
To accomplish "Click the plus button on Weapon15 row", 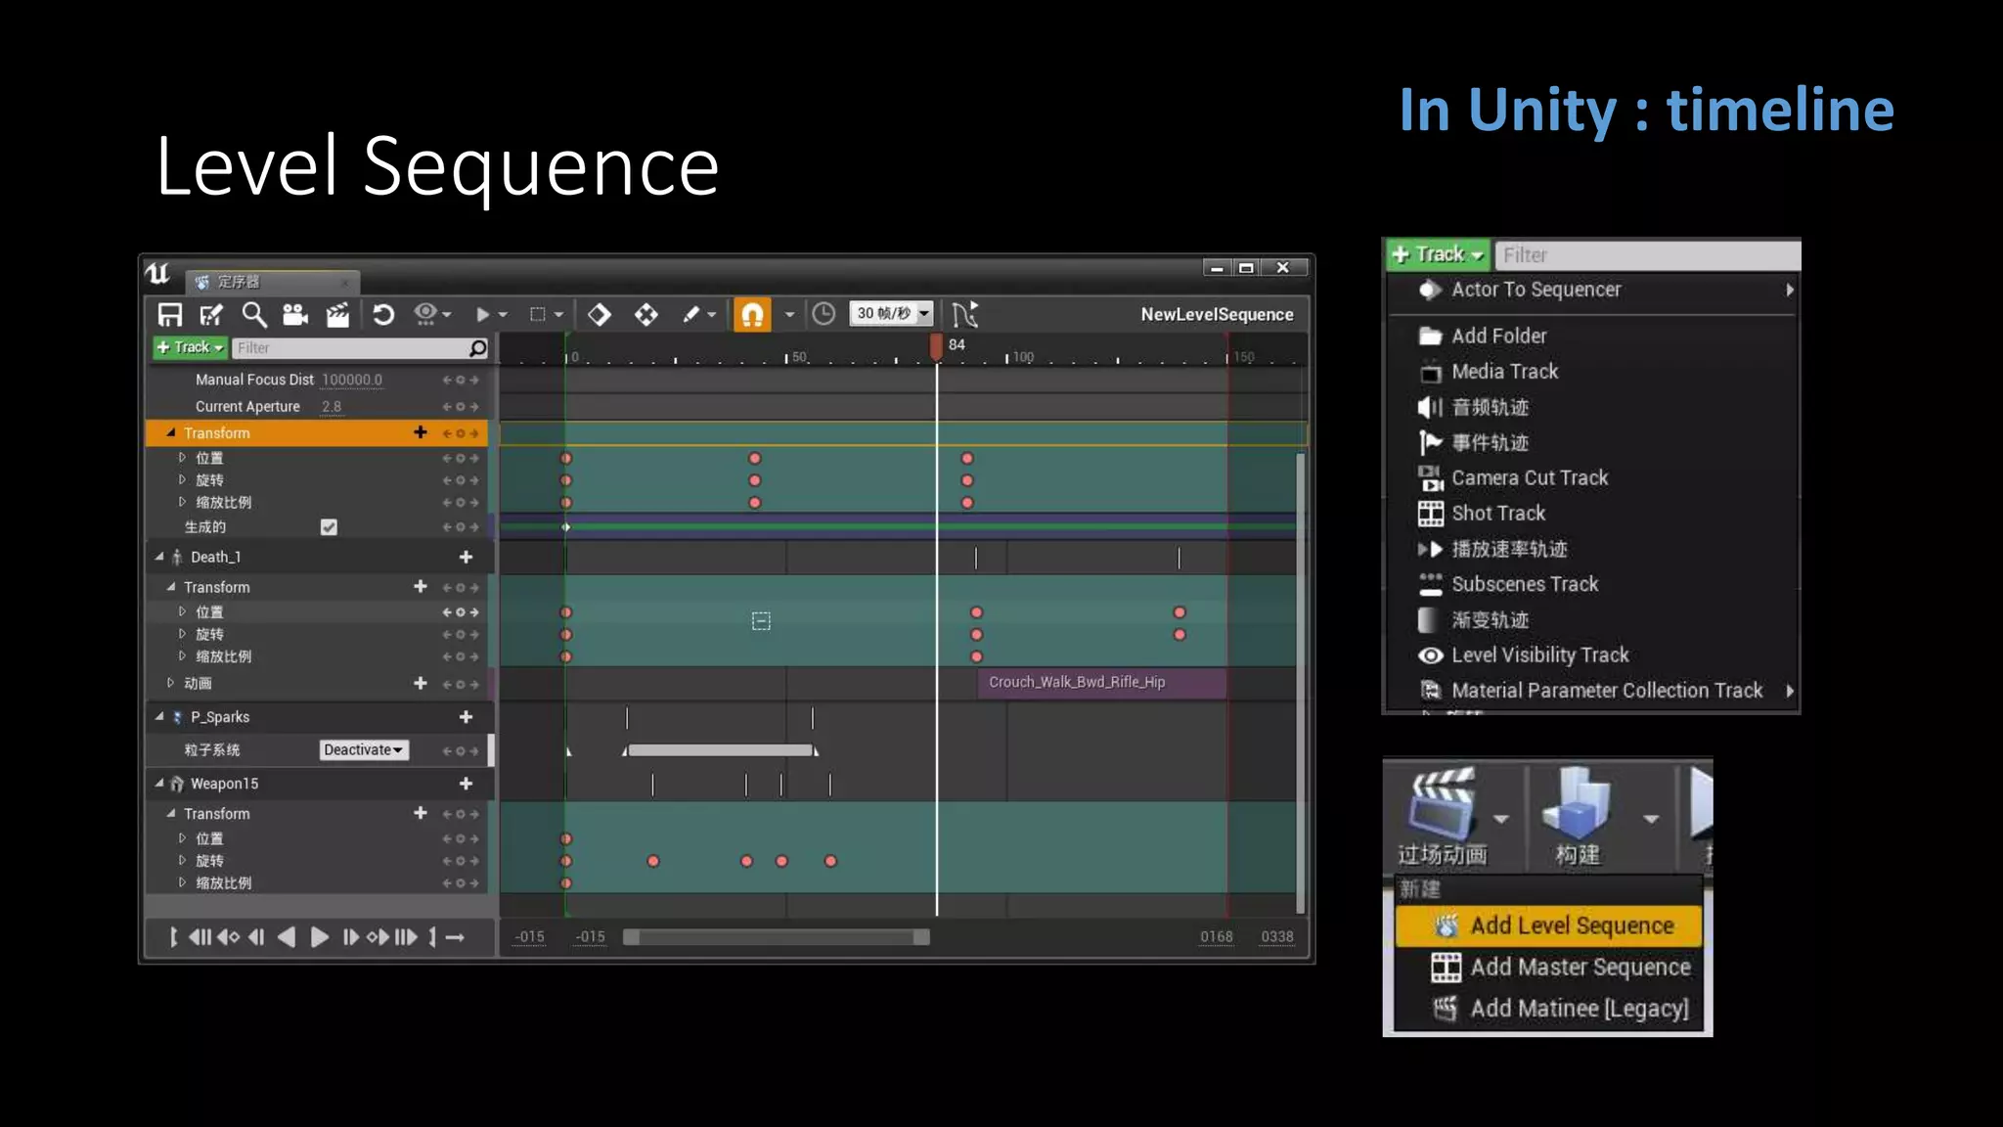I will [x=466, y=784].
